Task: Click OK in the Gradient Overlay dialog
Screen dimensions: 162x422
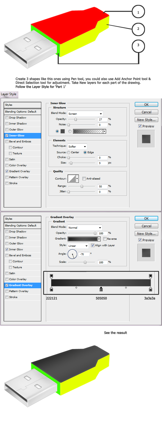Action: tap(146, 218)
